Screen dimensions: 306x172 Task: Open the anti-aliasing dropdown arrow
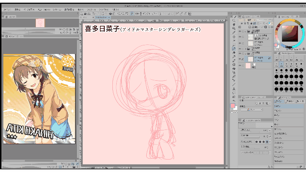tap(270, 142)
